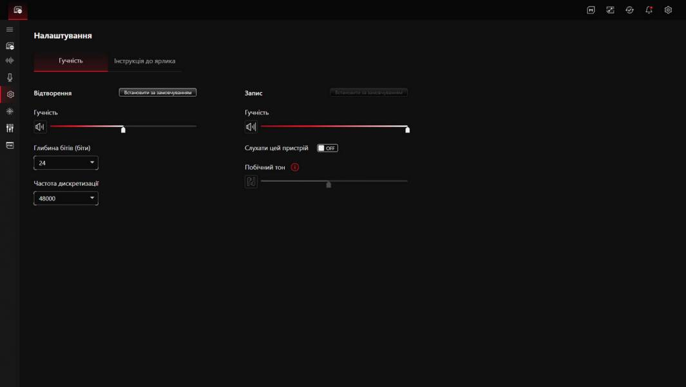The image size is (686, 387).
Task: Click the Слухати цей пристрій label
Action: [276, 148]
